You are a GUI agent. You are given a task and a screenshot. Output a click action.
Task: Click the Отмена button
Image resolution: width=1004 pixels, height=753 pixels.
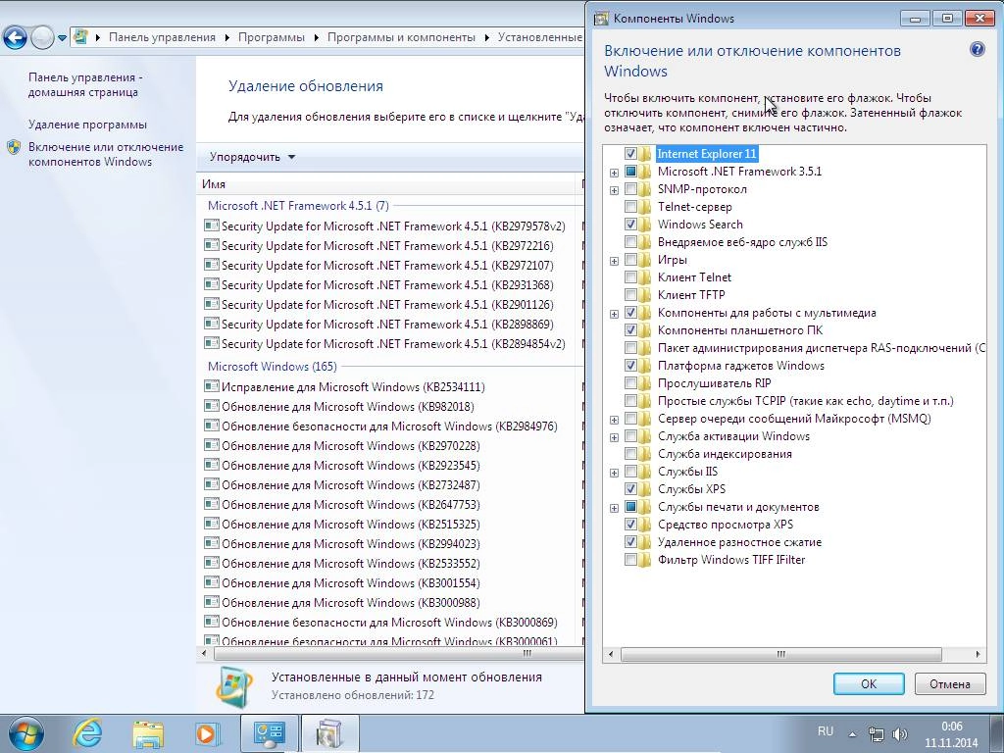click(949, 683)
